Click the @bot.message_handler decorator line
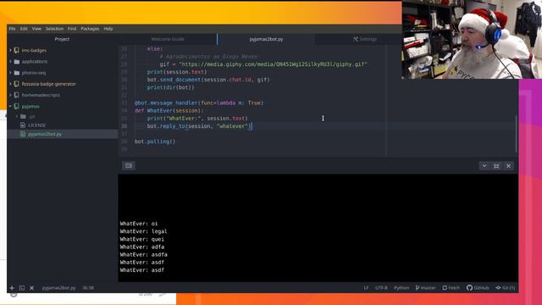The height and width of the screenshot is (305, 542). point(199,103)
